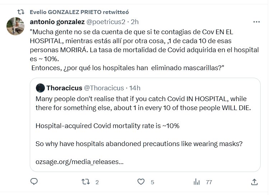Click the retweeted indicator icon at top
This screenshot has width=275, height=195.
click(21, 12)
